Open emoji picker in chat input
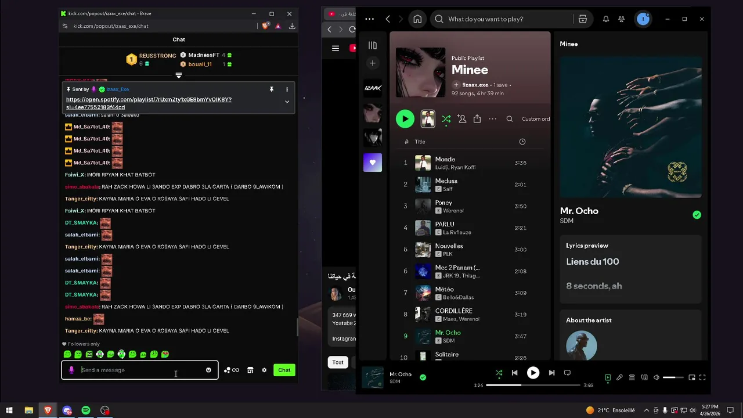The height and width of the screenshot is (418, 743). pyautogui.click(x=208, y=370)
